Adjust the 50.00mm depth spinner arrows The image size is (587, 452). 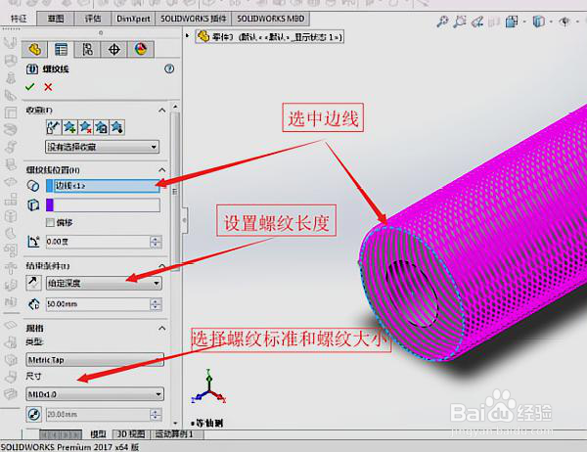(x=156, y=304)
